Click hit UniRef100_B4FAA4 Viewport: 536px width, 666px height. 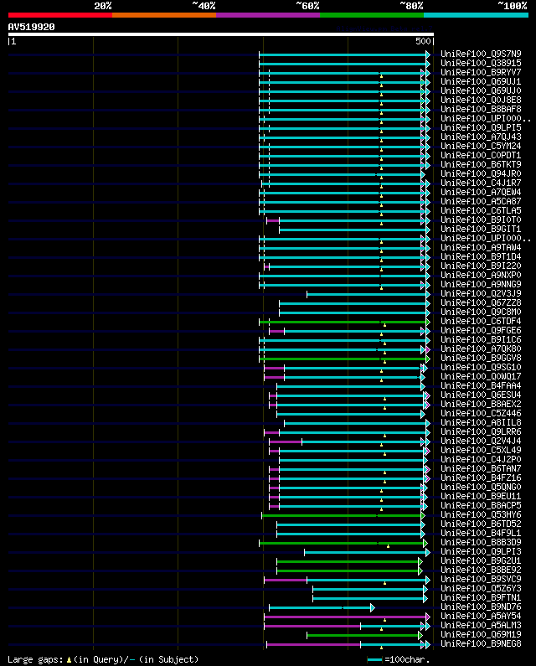[481, 385]
